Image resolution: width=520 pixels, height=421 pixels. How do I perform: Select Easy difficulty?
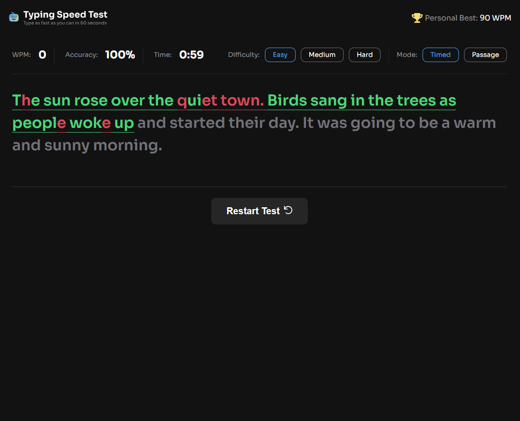click(x=280, y=55)
